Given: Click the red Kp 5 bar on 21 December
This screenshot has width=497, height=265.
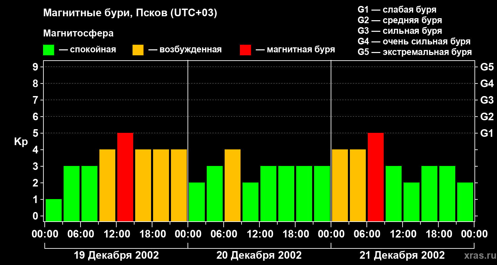Looking at the screenshot, I should 376,177.
